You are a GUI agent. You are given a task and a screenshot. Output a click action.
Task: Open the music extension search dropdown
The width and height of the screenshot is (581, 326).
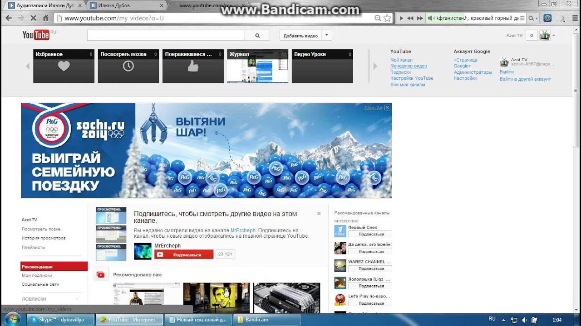pyautogui.click(x=533, y=18)
